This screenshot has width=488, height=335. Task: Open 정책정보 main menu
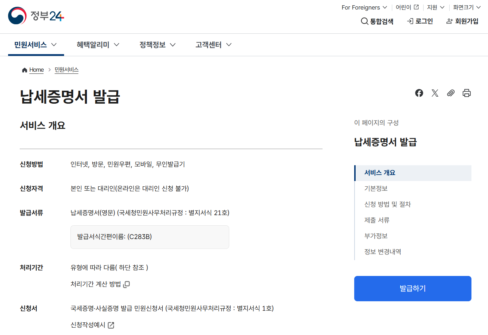(158, 45)
